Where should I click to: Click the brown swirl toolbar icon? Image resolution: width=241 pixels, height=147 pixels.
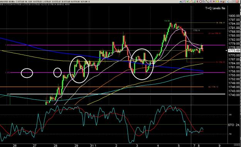[224, 2]
